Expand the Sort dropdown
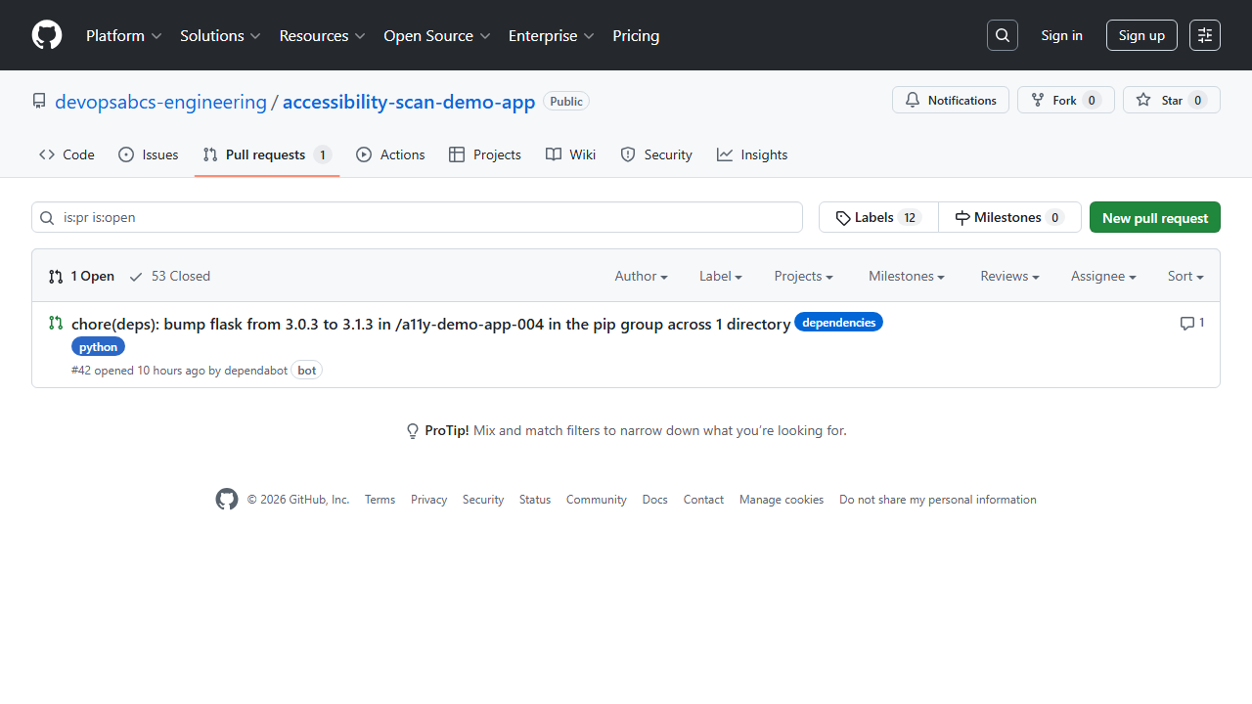This screenshot has width=1252, height=704. [x=1185, y=276]
